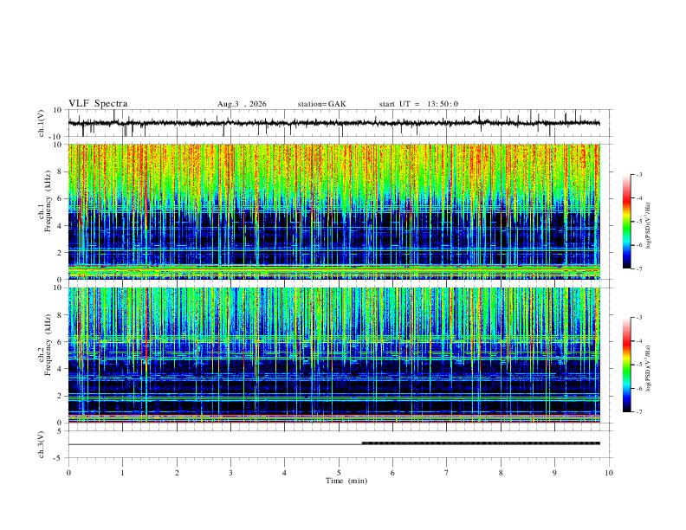Click the ch.1 spectrogram color scale bar

[x=627, y=222]
